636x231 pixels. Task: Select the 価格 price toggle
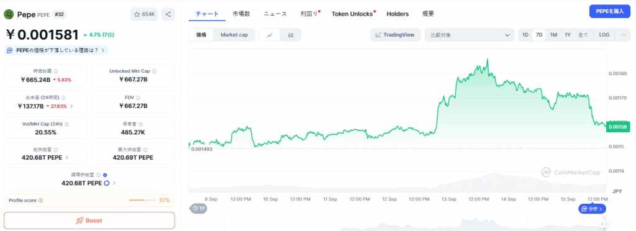coord(202,35)
